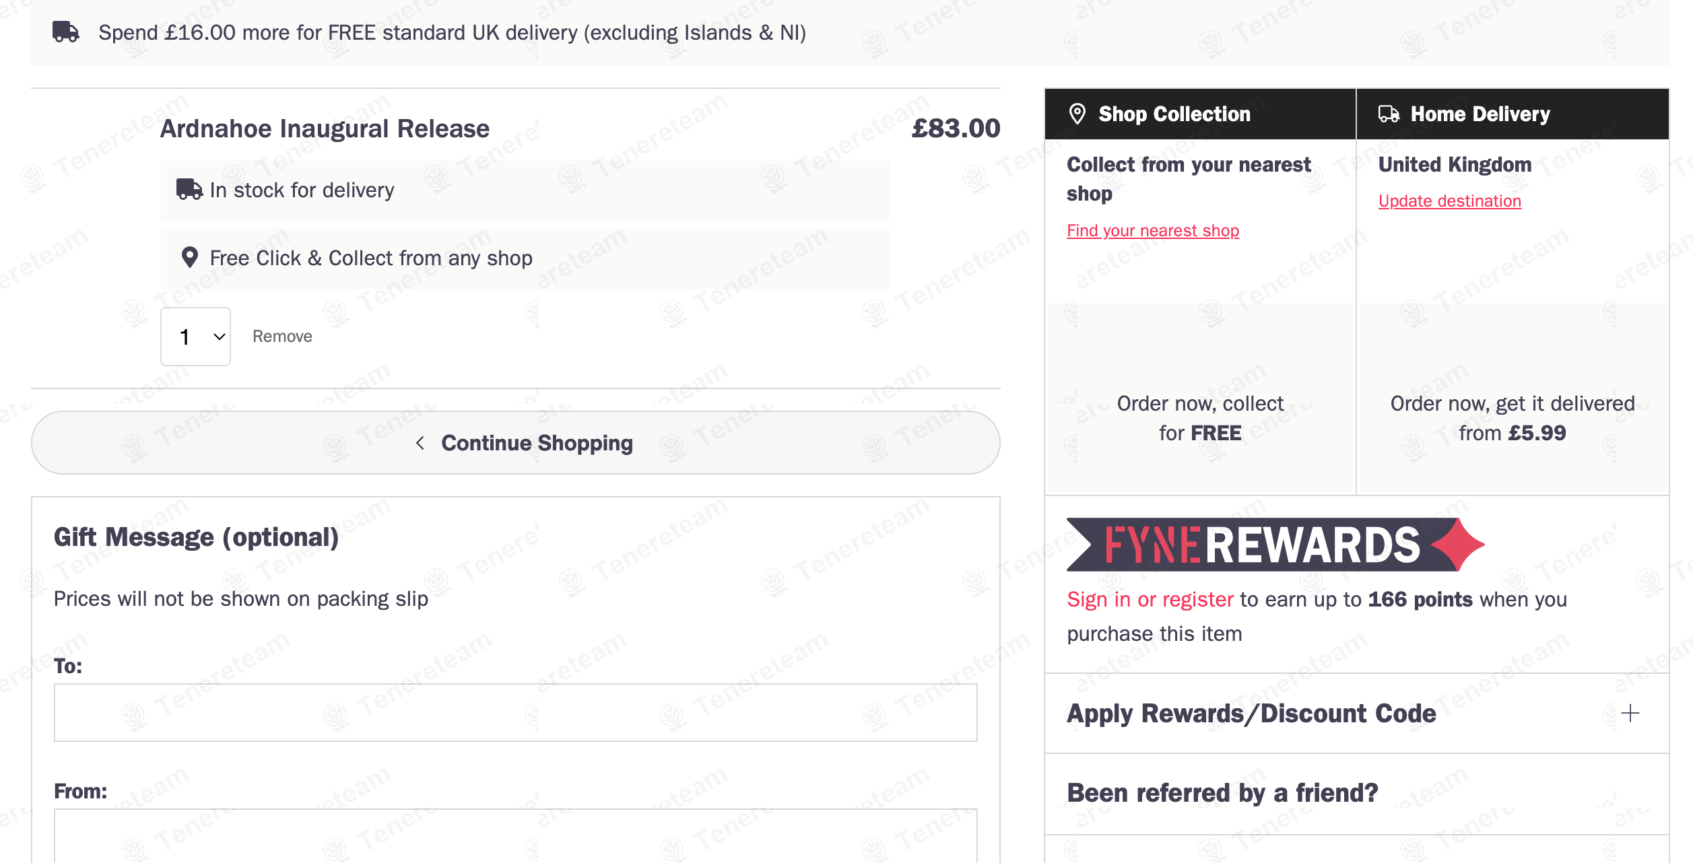Screen dimensions: 1693x863
Task: Click the Home Delivery van icon
Action: [1389, 114]
